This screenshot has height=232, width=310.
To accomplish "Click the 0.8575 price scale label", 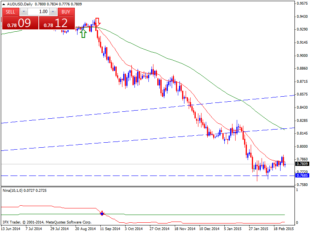I will 302,94.
